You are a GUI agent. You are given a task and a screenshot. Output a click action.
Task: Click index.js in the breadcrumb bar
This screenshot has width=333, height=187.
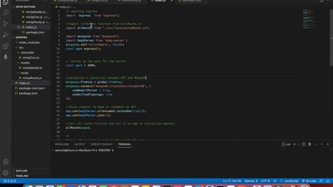[x=65, y=7]
